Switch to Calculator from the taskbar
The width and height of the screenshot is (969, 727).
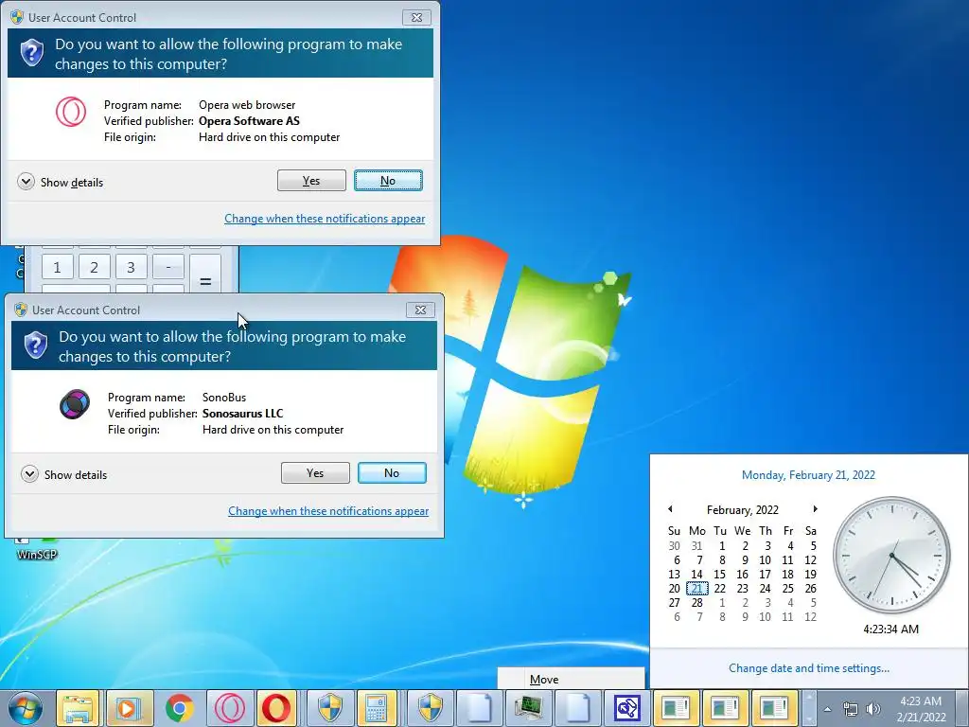tap(377, 708)
